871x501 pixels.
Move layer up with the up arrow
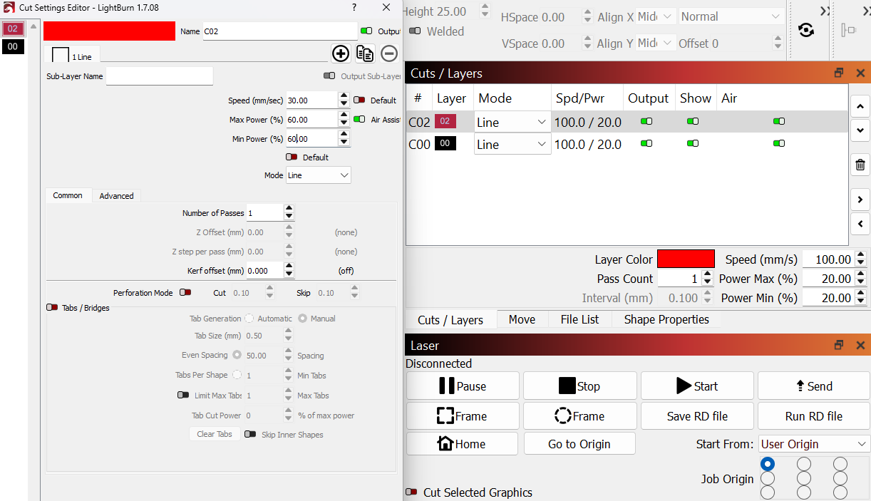coord(860,108)
